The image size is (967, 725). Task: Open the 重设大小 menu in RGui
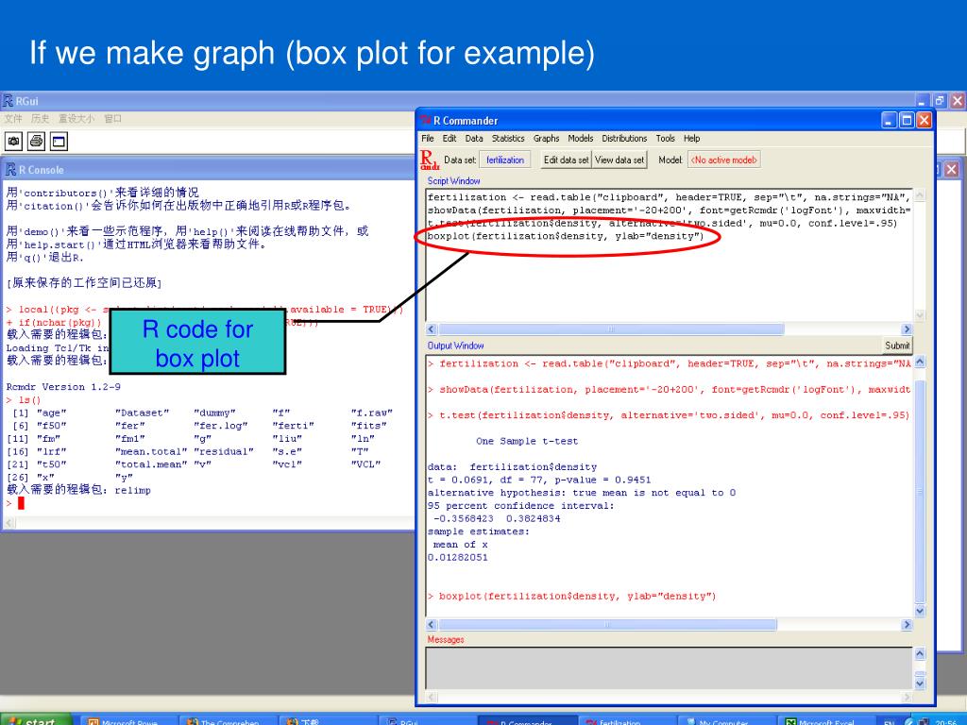click(76, 118)
